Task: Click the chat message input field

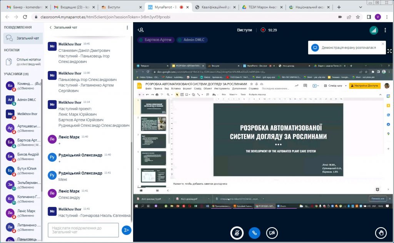Action: pos(83,230)
